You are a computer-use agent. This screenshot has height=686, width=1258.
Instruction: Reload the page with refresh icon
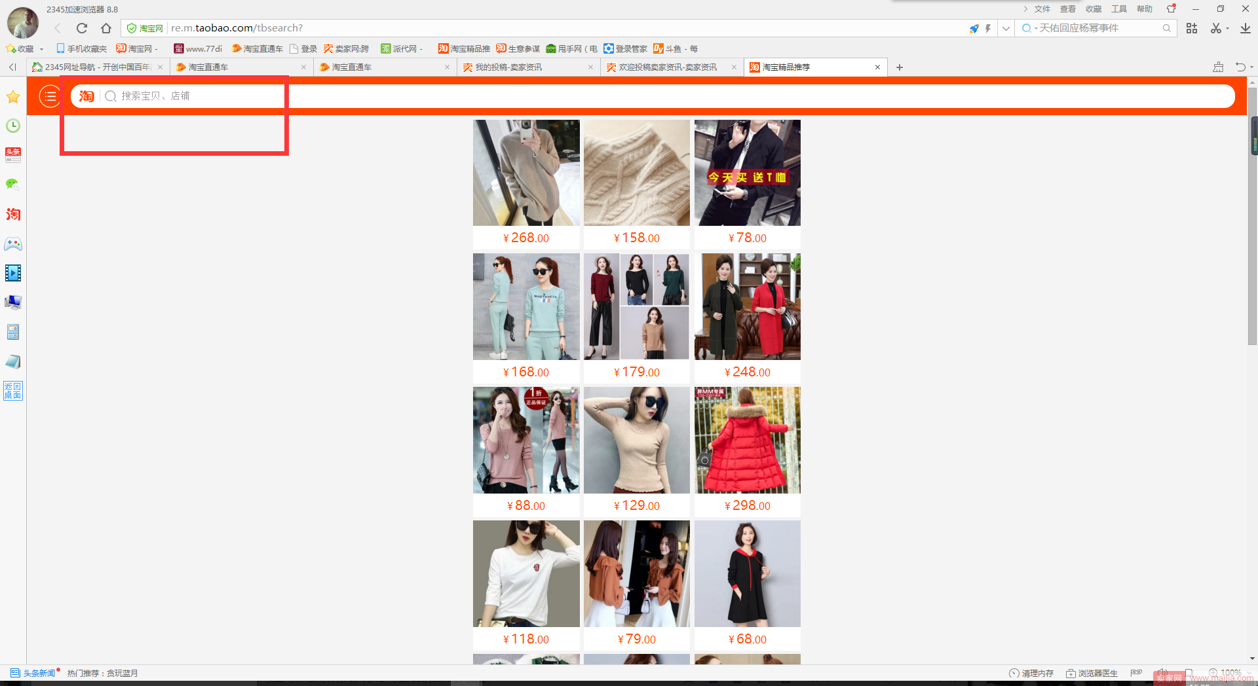tap(82, 28)
